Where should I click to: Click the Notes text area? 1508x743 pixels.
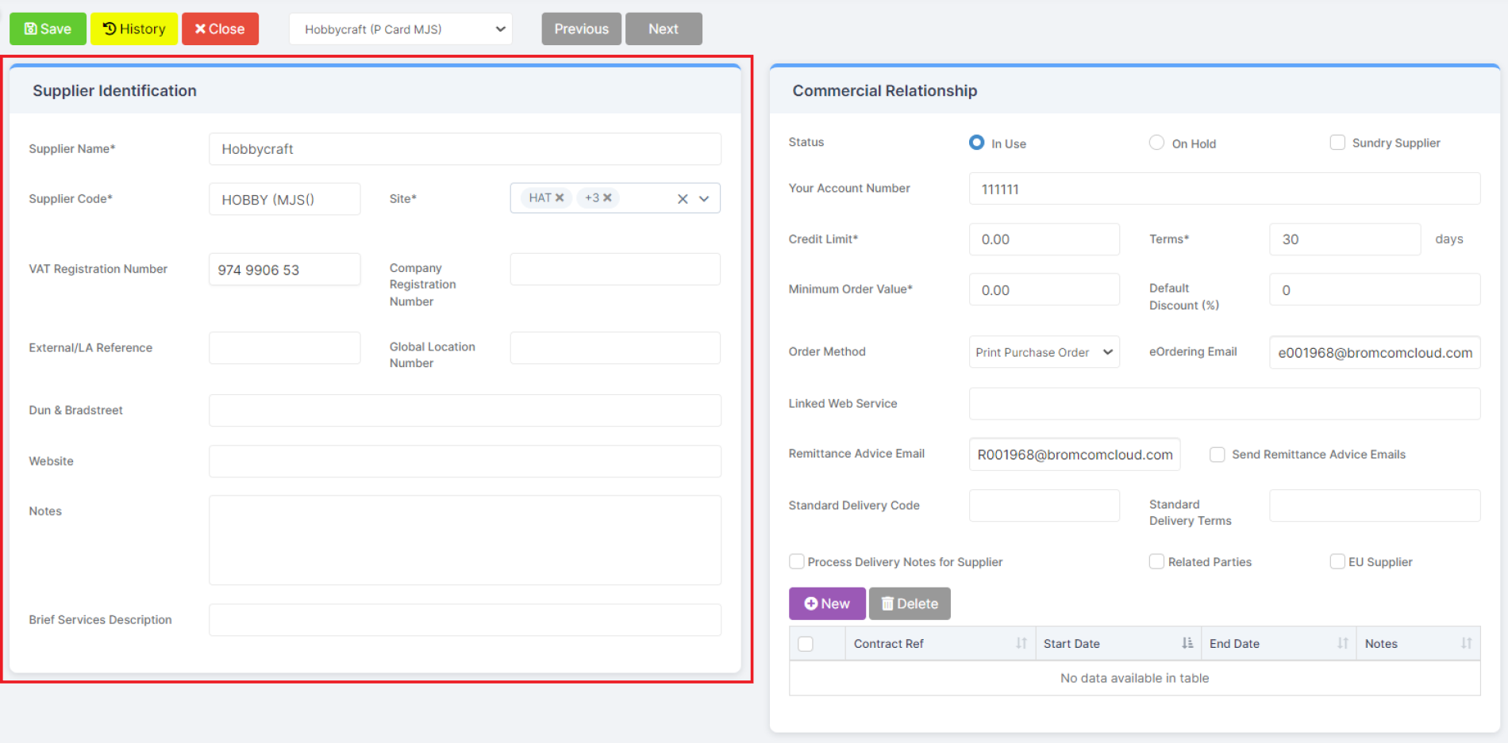[465, 540]
